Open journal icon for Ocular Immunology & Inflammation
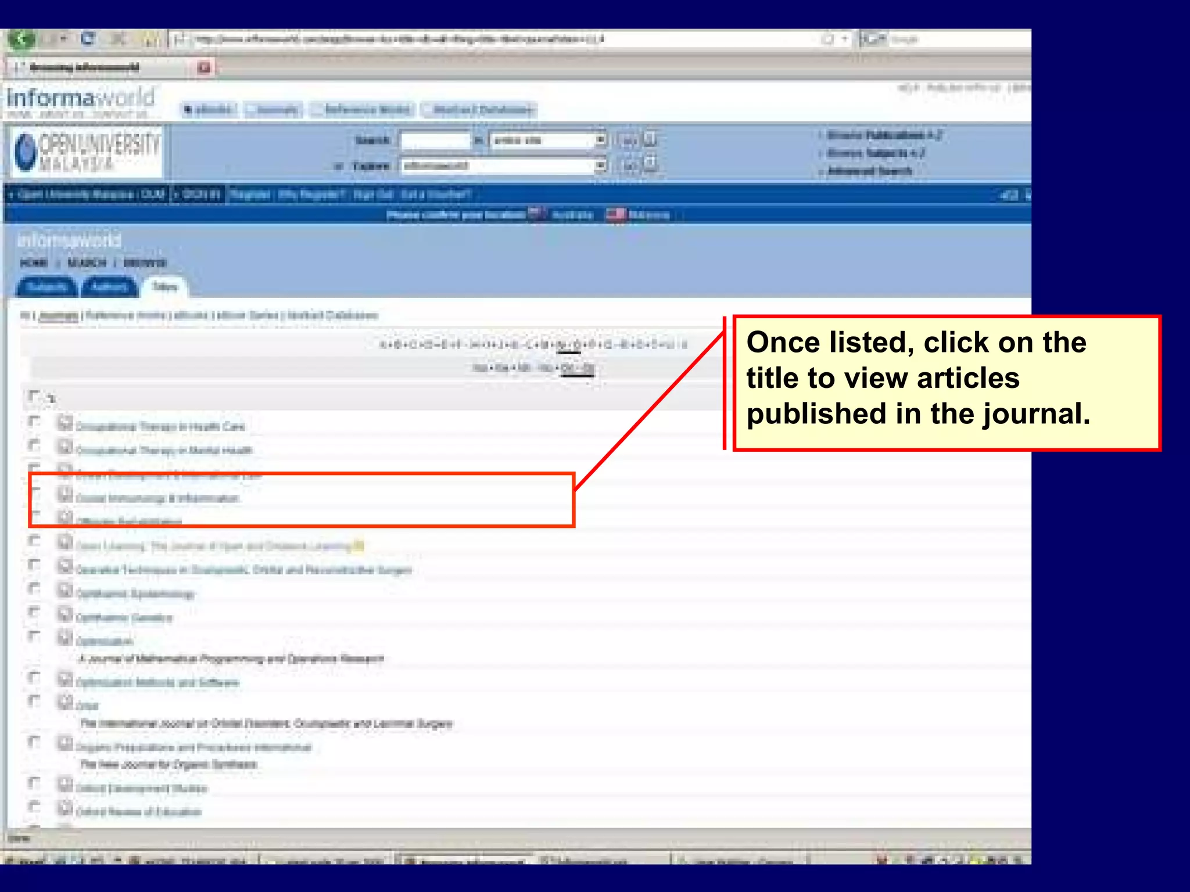Viewport: 1190px width, 892px height. pyautogui.click(x=65, y=495)
